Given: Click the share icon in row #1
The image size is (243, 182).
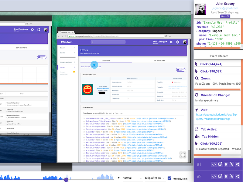Looking at the screenshot, I should coord(237,164).
